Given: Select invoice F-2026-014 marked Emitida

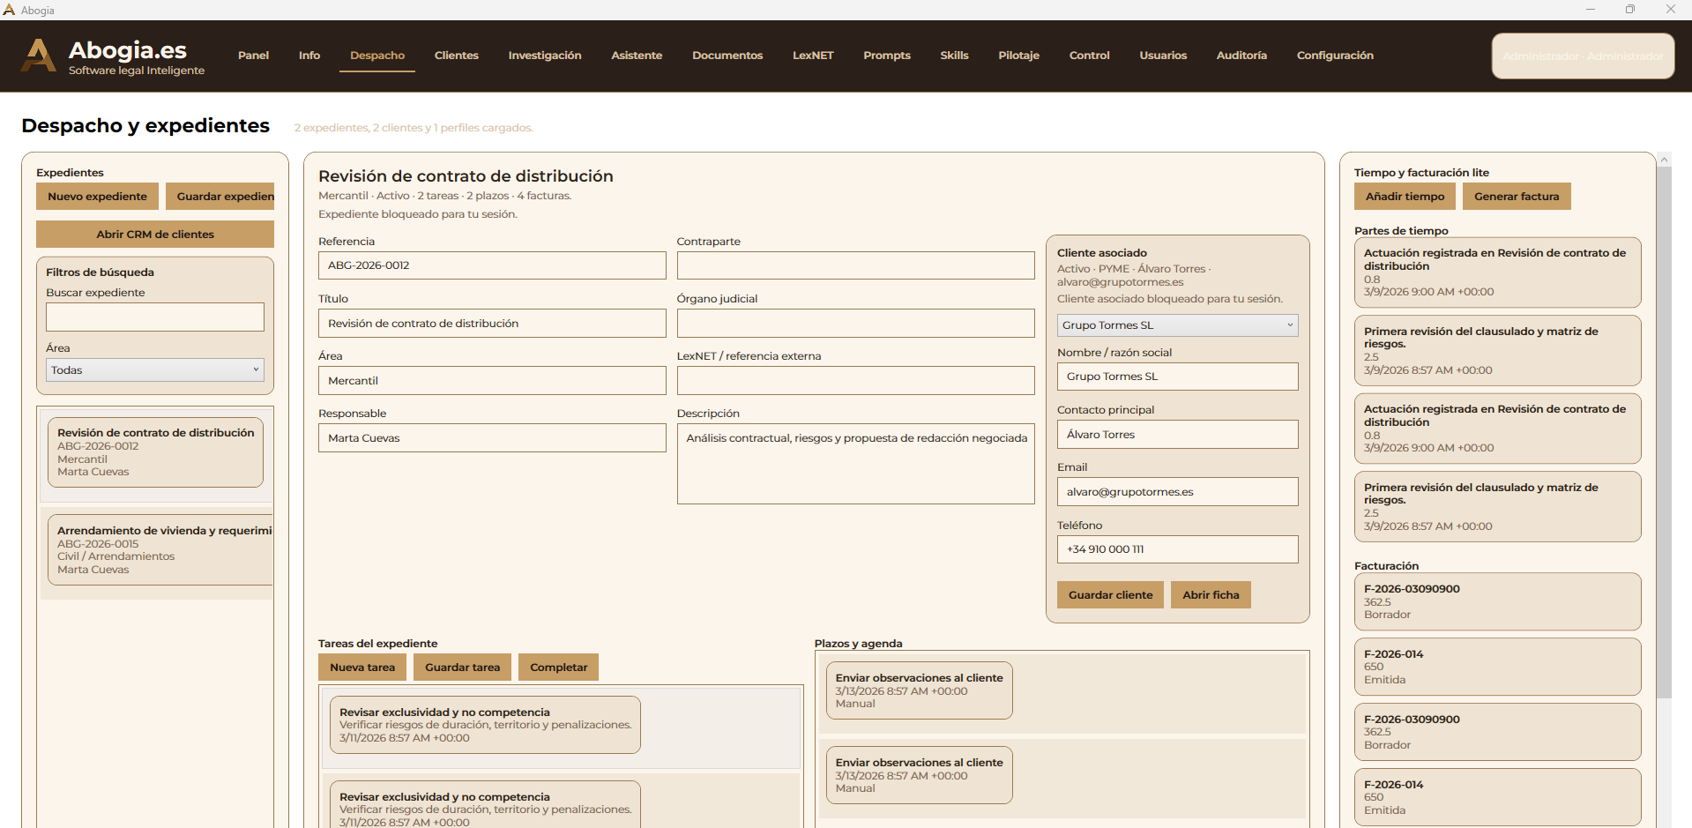Looking at the screenshot, I should 1496,666.
